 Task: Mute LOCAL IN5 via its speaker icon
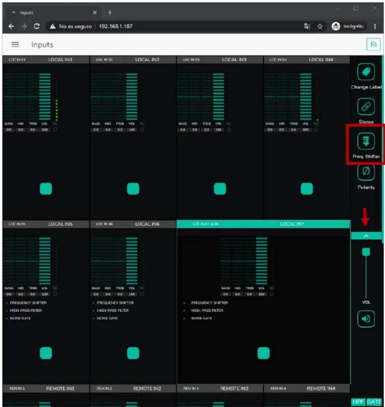pyautogui.click(x=55, y=288)
